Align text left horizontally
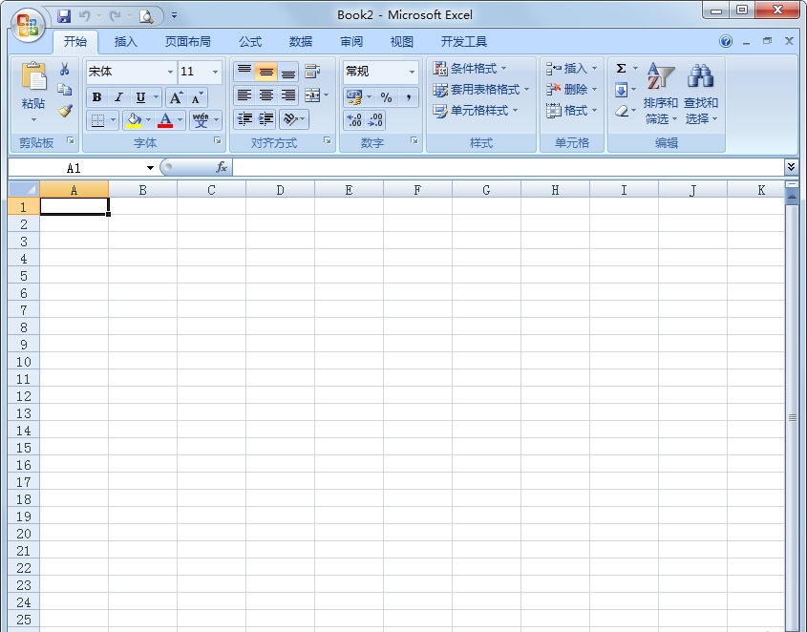 tap(244, 95)
